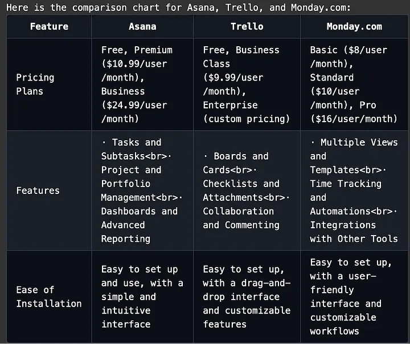Select Asana ease of installation cell
The image size is (410, 344).
tap(142, 297)
